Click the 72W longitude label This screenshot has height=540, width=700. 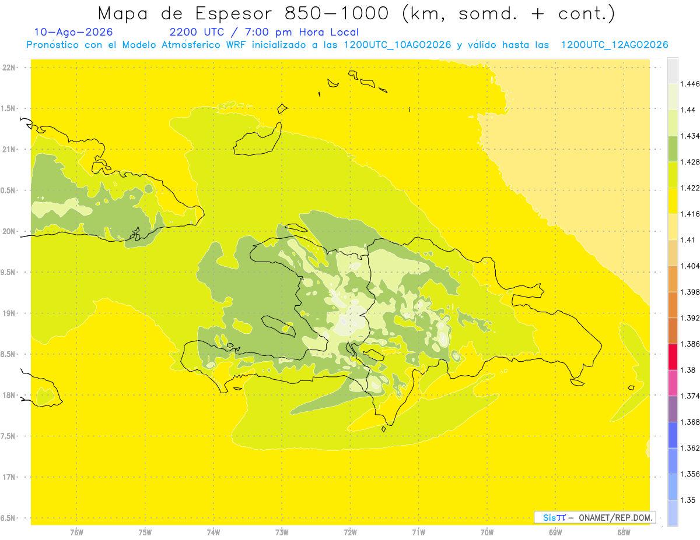tap(350, 532)
